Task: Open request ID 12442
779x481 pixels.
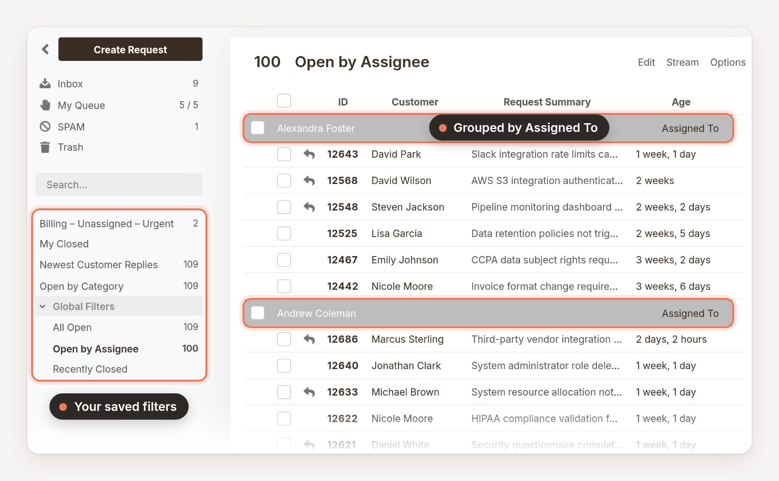Action: pos(342,287)
